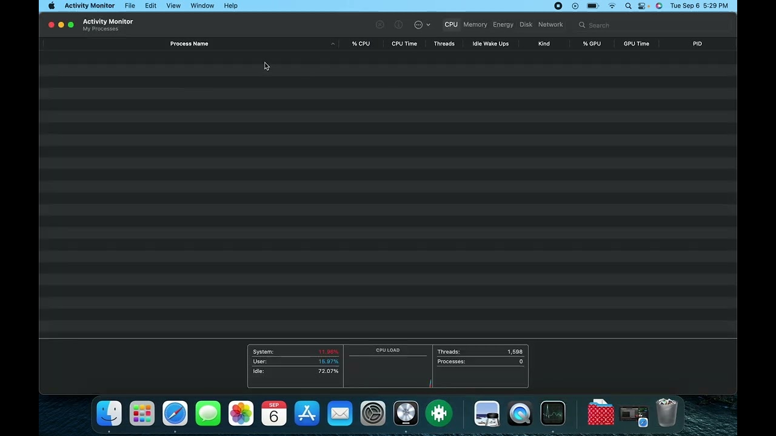Sort by % CPU column
This screenshot has height=436, width=776.
click(x=361, y=44)
